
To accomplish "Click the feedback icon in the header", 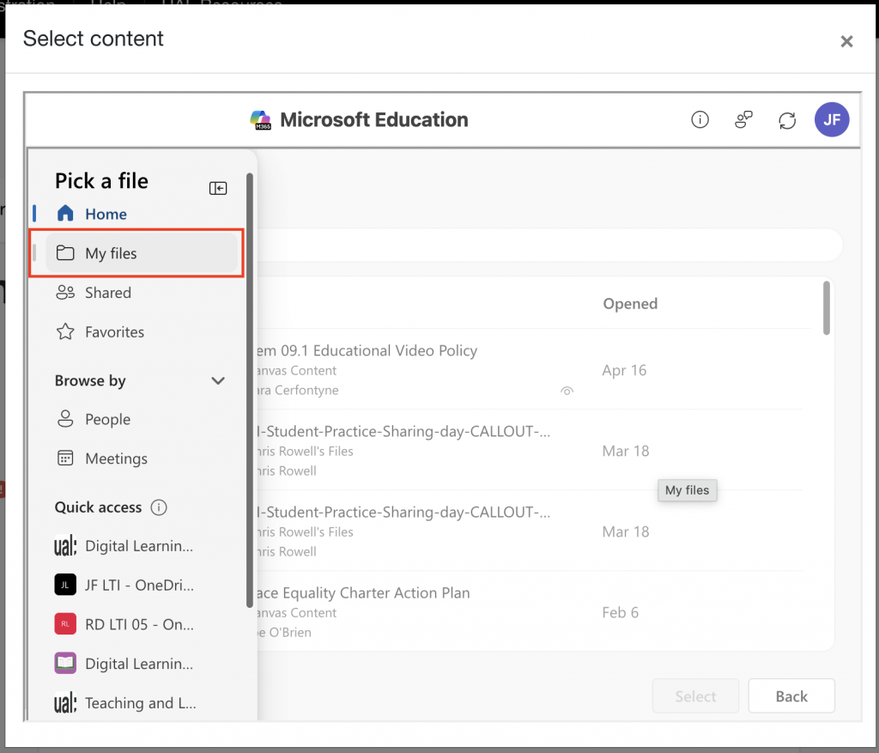I will click(743, 120).
